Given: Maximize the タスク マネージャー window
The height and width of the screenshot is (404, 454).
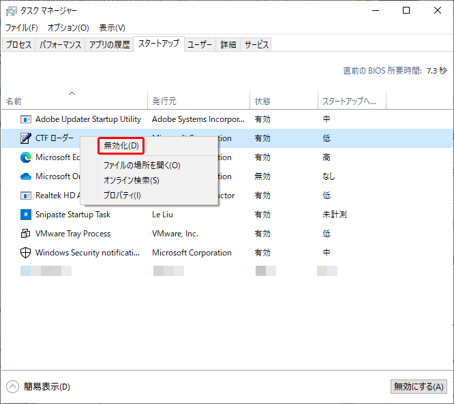Looking at the screenshot, I should (x=406, y=11).
